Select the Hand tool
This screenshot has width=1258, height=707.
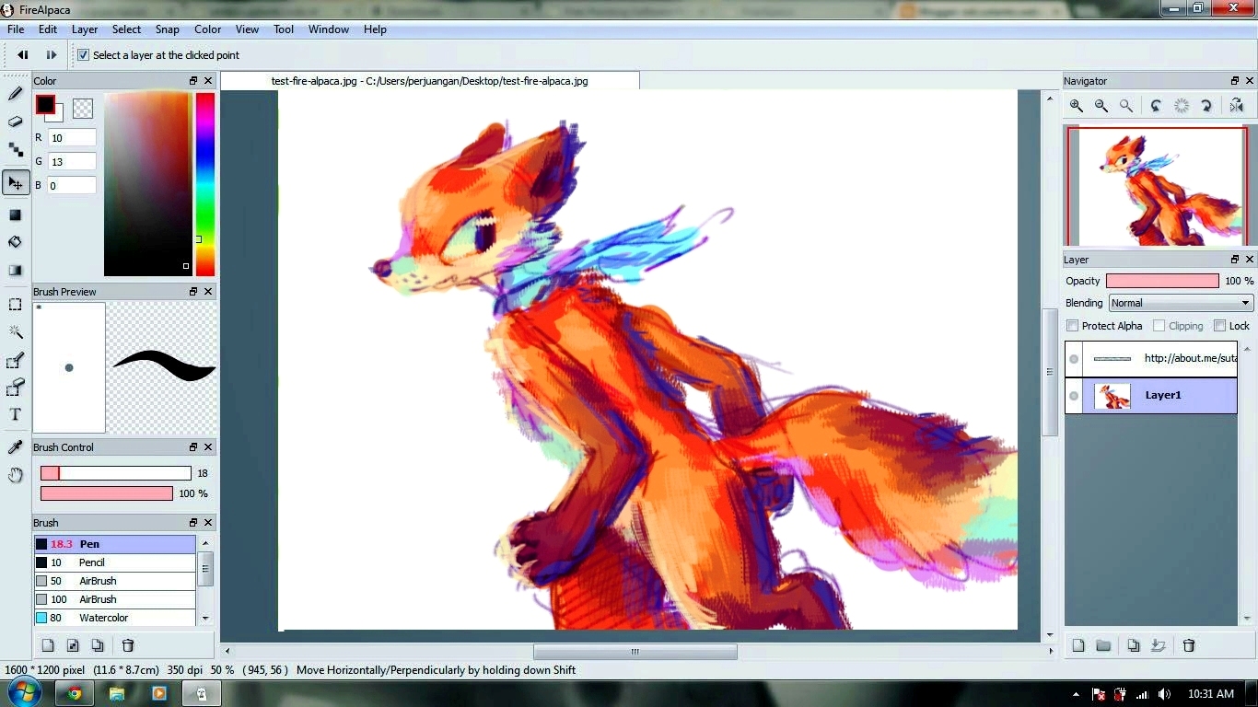click(x=16, y=475)
